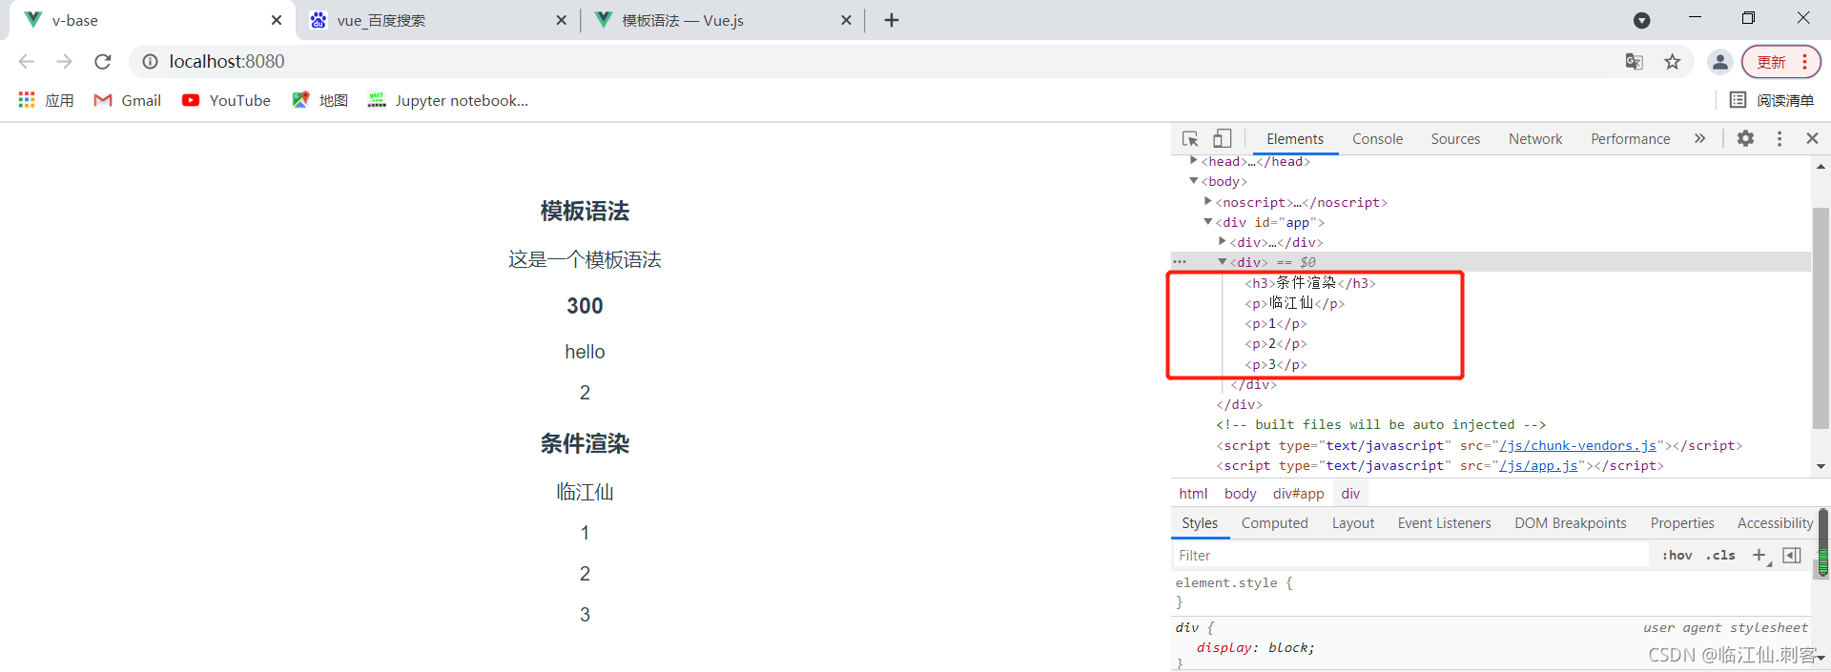The height and width of the screenshot is (672, 1831).
Task: Go back to previous page
Action: pyautogui.click(x=26, y=61)
